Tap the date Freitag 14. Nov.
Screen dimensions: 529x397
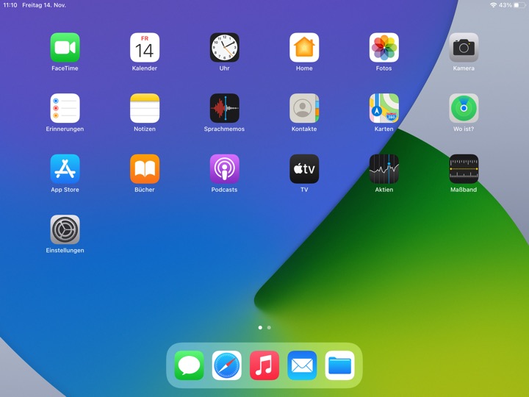coord(44,5)
